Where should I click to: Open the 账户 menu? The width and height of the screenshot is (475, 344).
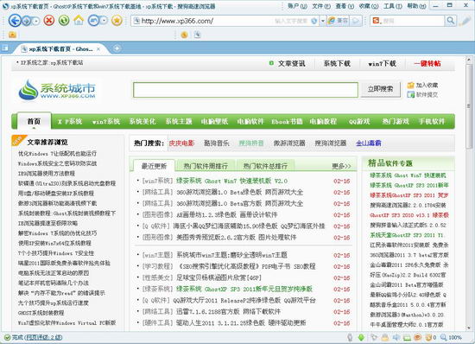tap(297, 6)
